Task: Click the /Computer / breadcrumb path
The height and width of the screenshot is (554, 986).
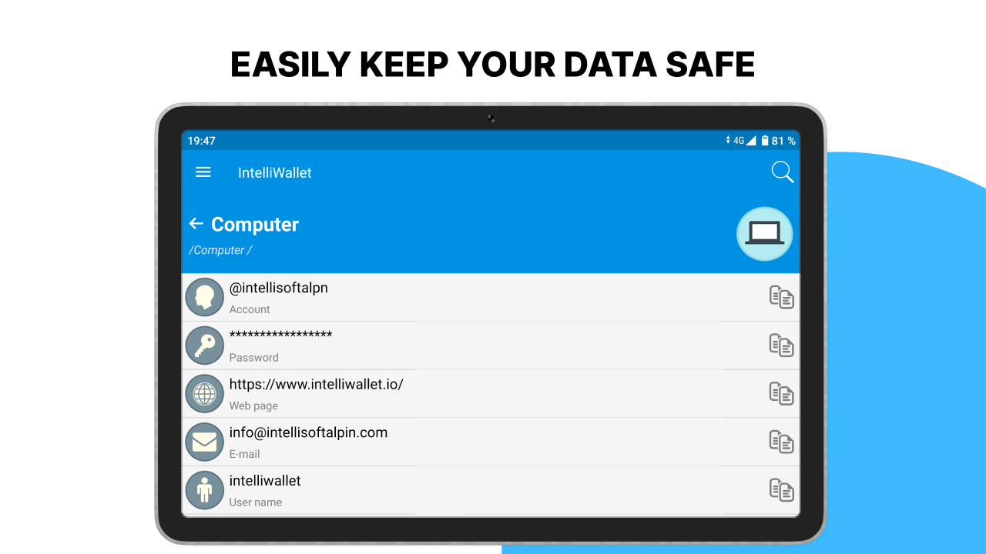Action: tap(220, 250)
